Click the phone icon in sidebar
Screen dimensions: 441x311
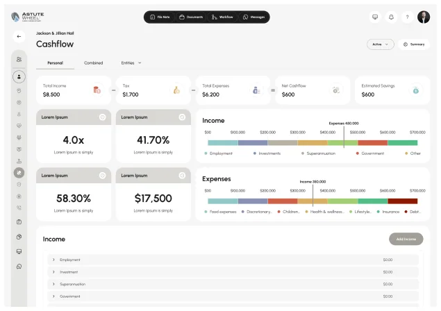(19, 208)
